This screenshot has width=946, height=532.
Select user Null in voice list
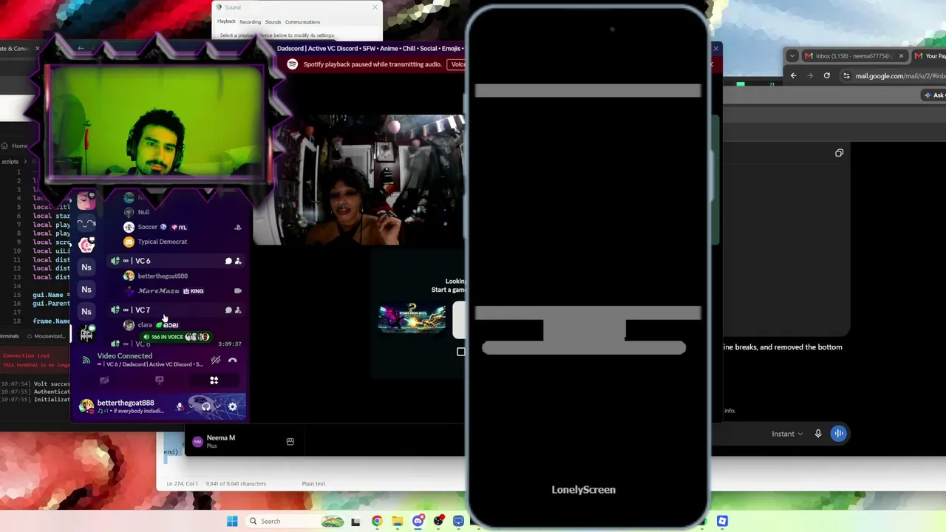point(183,212)
